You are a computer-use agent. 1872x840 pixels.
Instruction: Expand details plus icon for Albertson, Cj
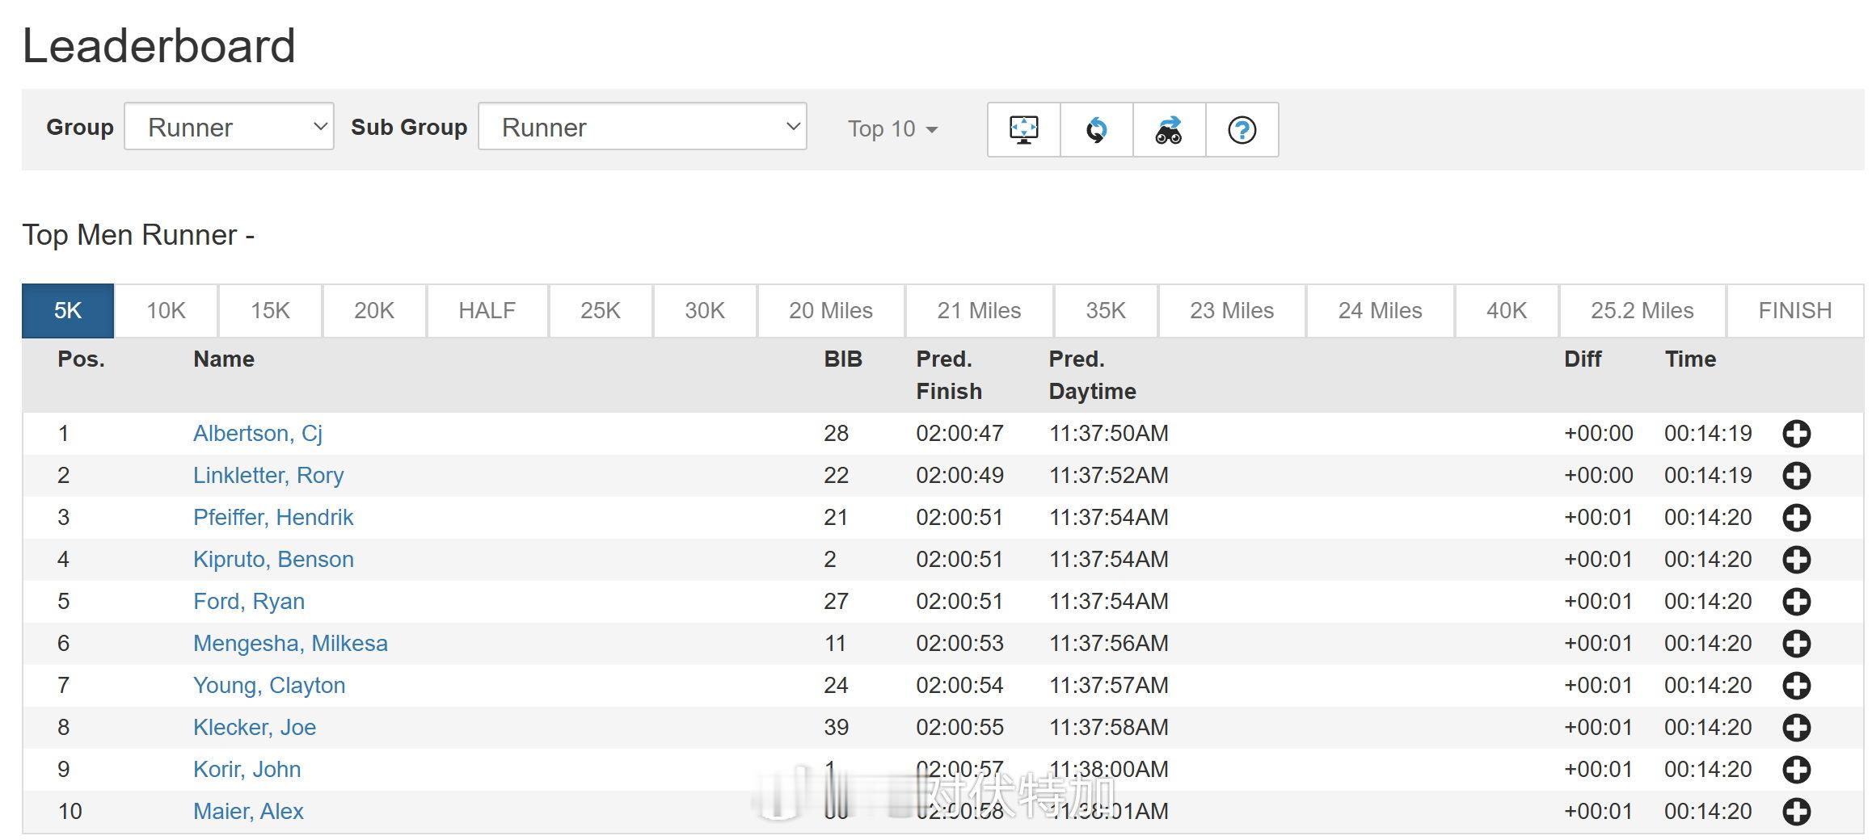click(x=1796, y=434)
